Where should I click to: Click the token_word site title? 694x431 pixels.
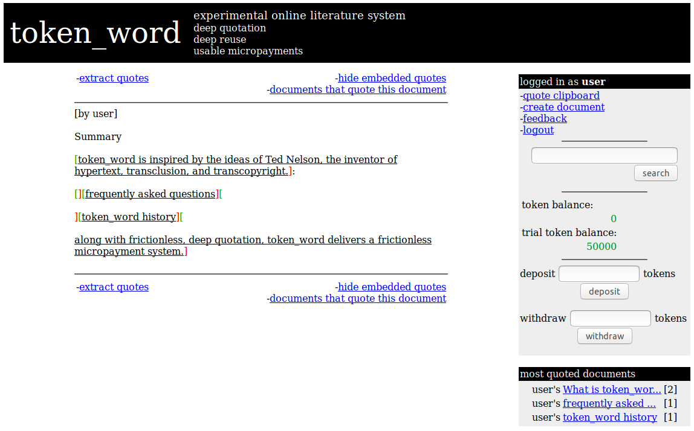[x=95, y=33]
